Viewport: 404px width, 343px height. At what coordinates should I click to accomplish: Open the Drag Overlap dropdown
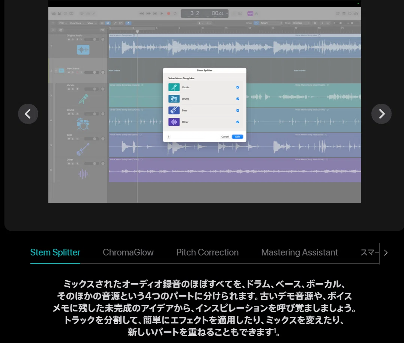point(301,23)
